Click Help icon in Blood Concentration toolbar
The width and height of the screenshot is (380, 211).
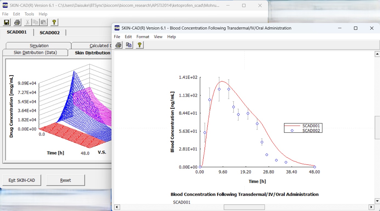coord(139,45)
